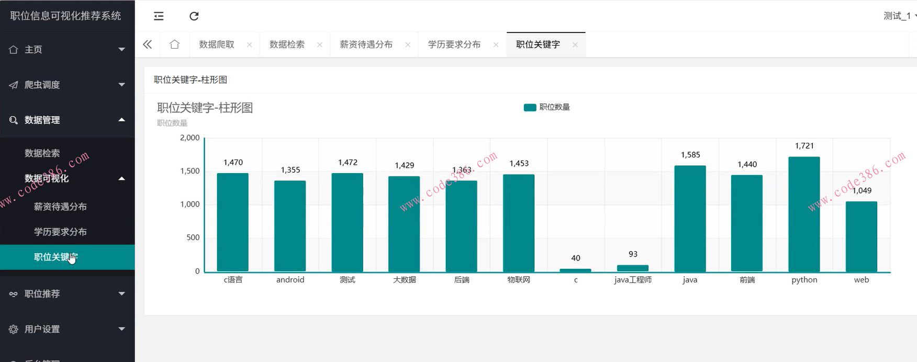Click the refresh page icon

(x=194, y=16)
